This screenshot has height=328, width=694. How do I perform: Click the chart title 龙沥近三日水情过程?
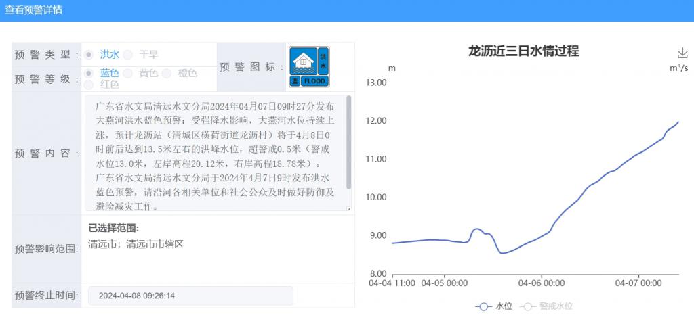coord(524,51)
